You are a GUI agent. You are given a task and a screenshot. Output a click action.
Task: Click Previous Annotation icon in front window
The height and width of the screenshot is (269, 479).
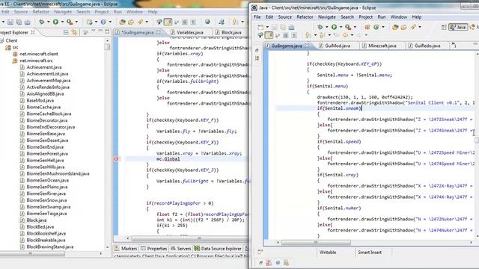(322, 35)
